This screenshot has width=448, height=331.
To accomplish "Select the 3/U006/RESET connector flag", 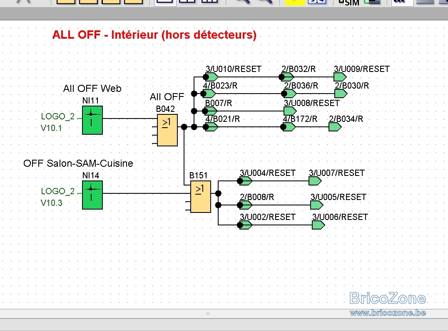I will 318,225.
